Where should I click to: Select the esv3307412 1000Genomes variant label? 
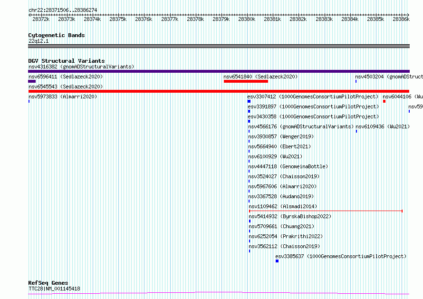pos(313,96)
